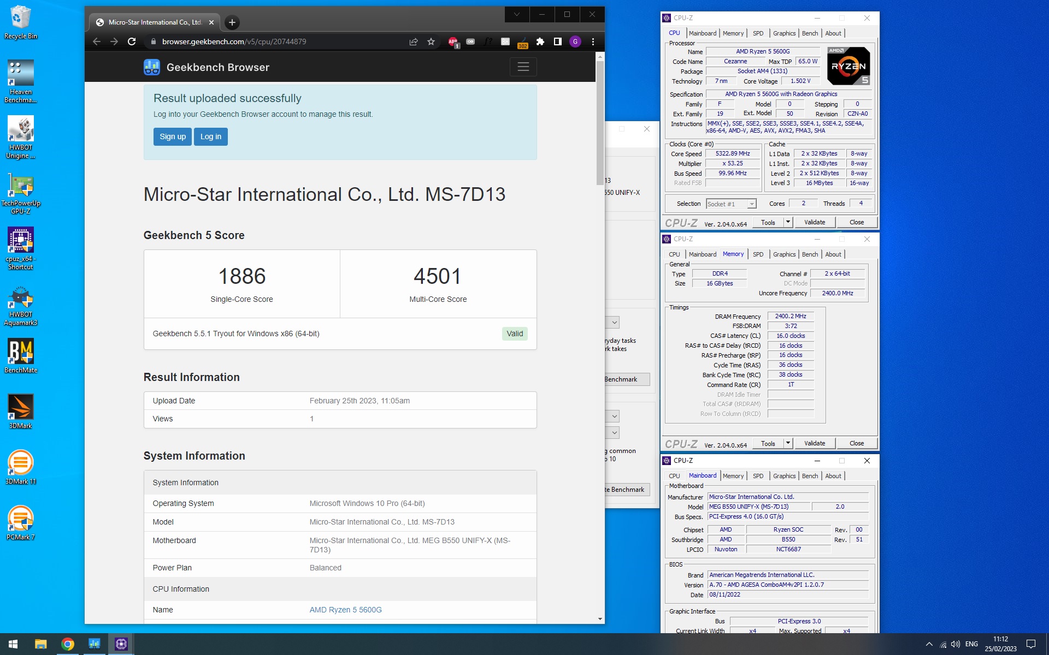This screenshot has height=655, width=1049.
Task: Open the taskbar clock showing 11:12
Action: (x=1000, y=644)
